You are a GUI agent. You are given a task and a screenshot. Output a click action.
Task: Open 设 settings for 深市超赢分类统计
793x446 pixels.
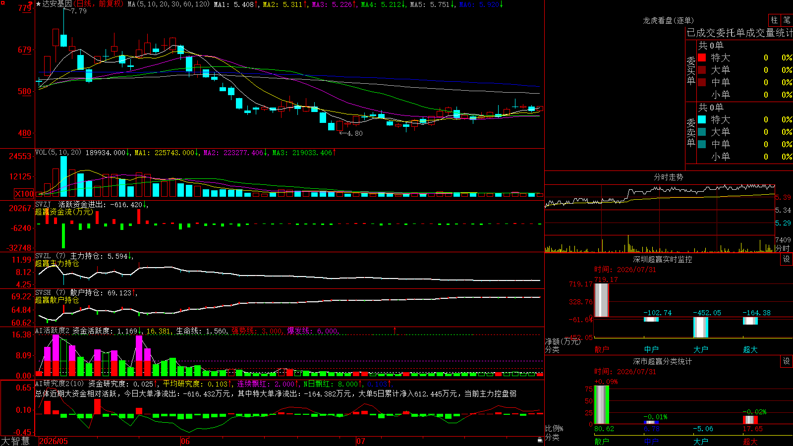(787, 361)
